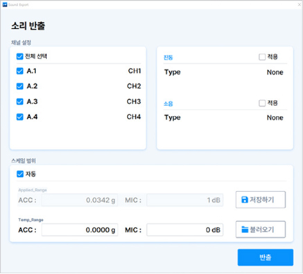303x274 pixels.
Task: Uncheck the A.4 channel checkbox
Action: (x=20, y=117)
